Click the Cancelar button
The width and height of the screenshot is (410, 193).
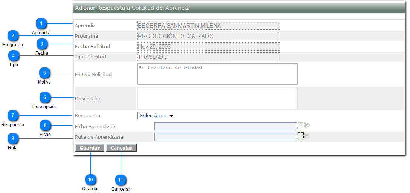tap(121, 148)
